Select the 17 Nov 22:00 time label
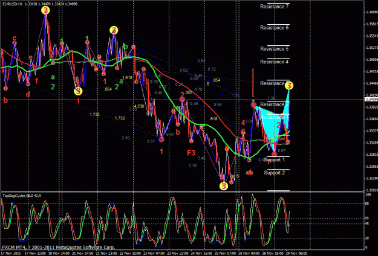The height and width of the screenshot is (256, 378). (34, 254)
